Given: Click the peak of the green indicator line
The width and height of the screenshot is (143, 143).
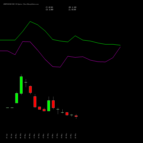Looking at the screenshot, I should (x=30, y=21).
